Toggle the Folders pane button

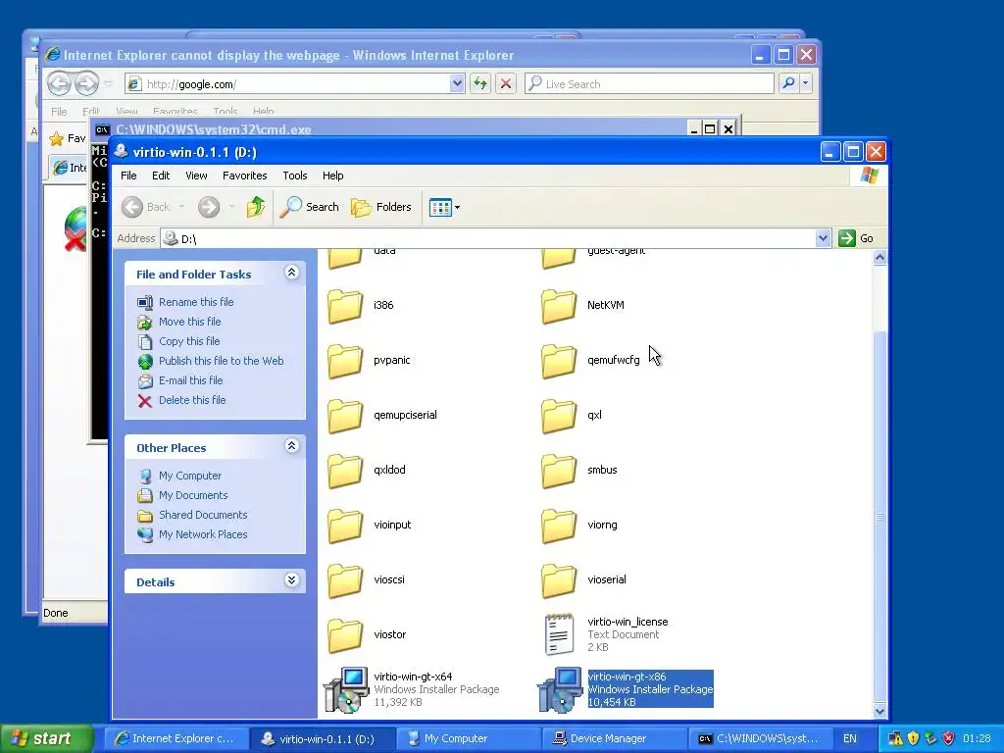pos(381,207)
